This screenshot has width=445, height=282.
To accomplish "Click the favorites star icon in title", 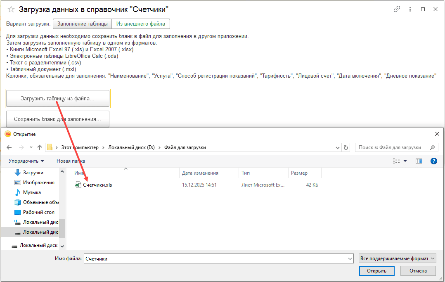I will point(11,9).
